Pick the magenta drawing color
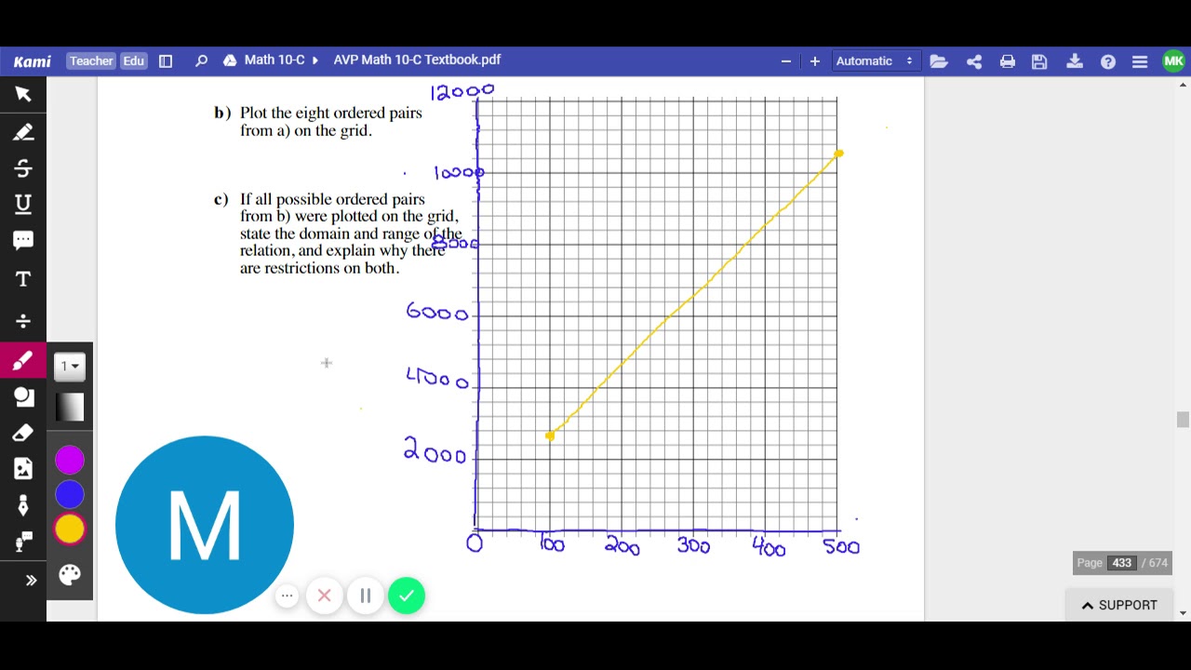1191x670 pixels. [x=70, y=460]
